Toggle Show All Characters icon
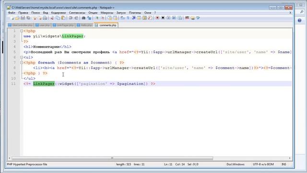 [x=128, y=18]
